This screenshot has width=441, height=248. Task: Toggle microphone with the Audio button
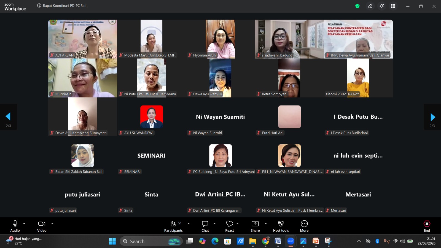pos(15,226)
